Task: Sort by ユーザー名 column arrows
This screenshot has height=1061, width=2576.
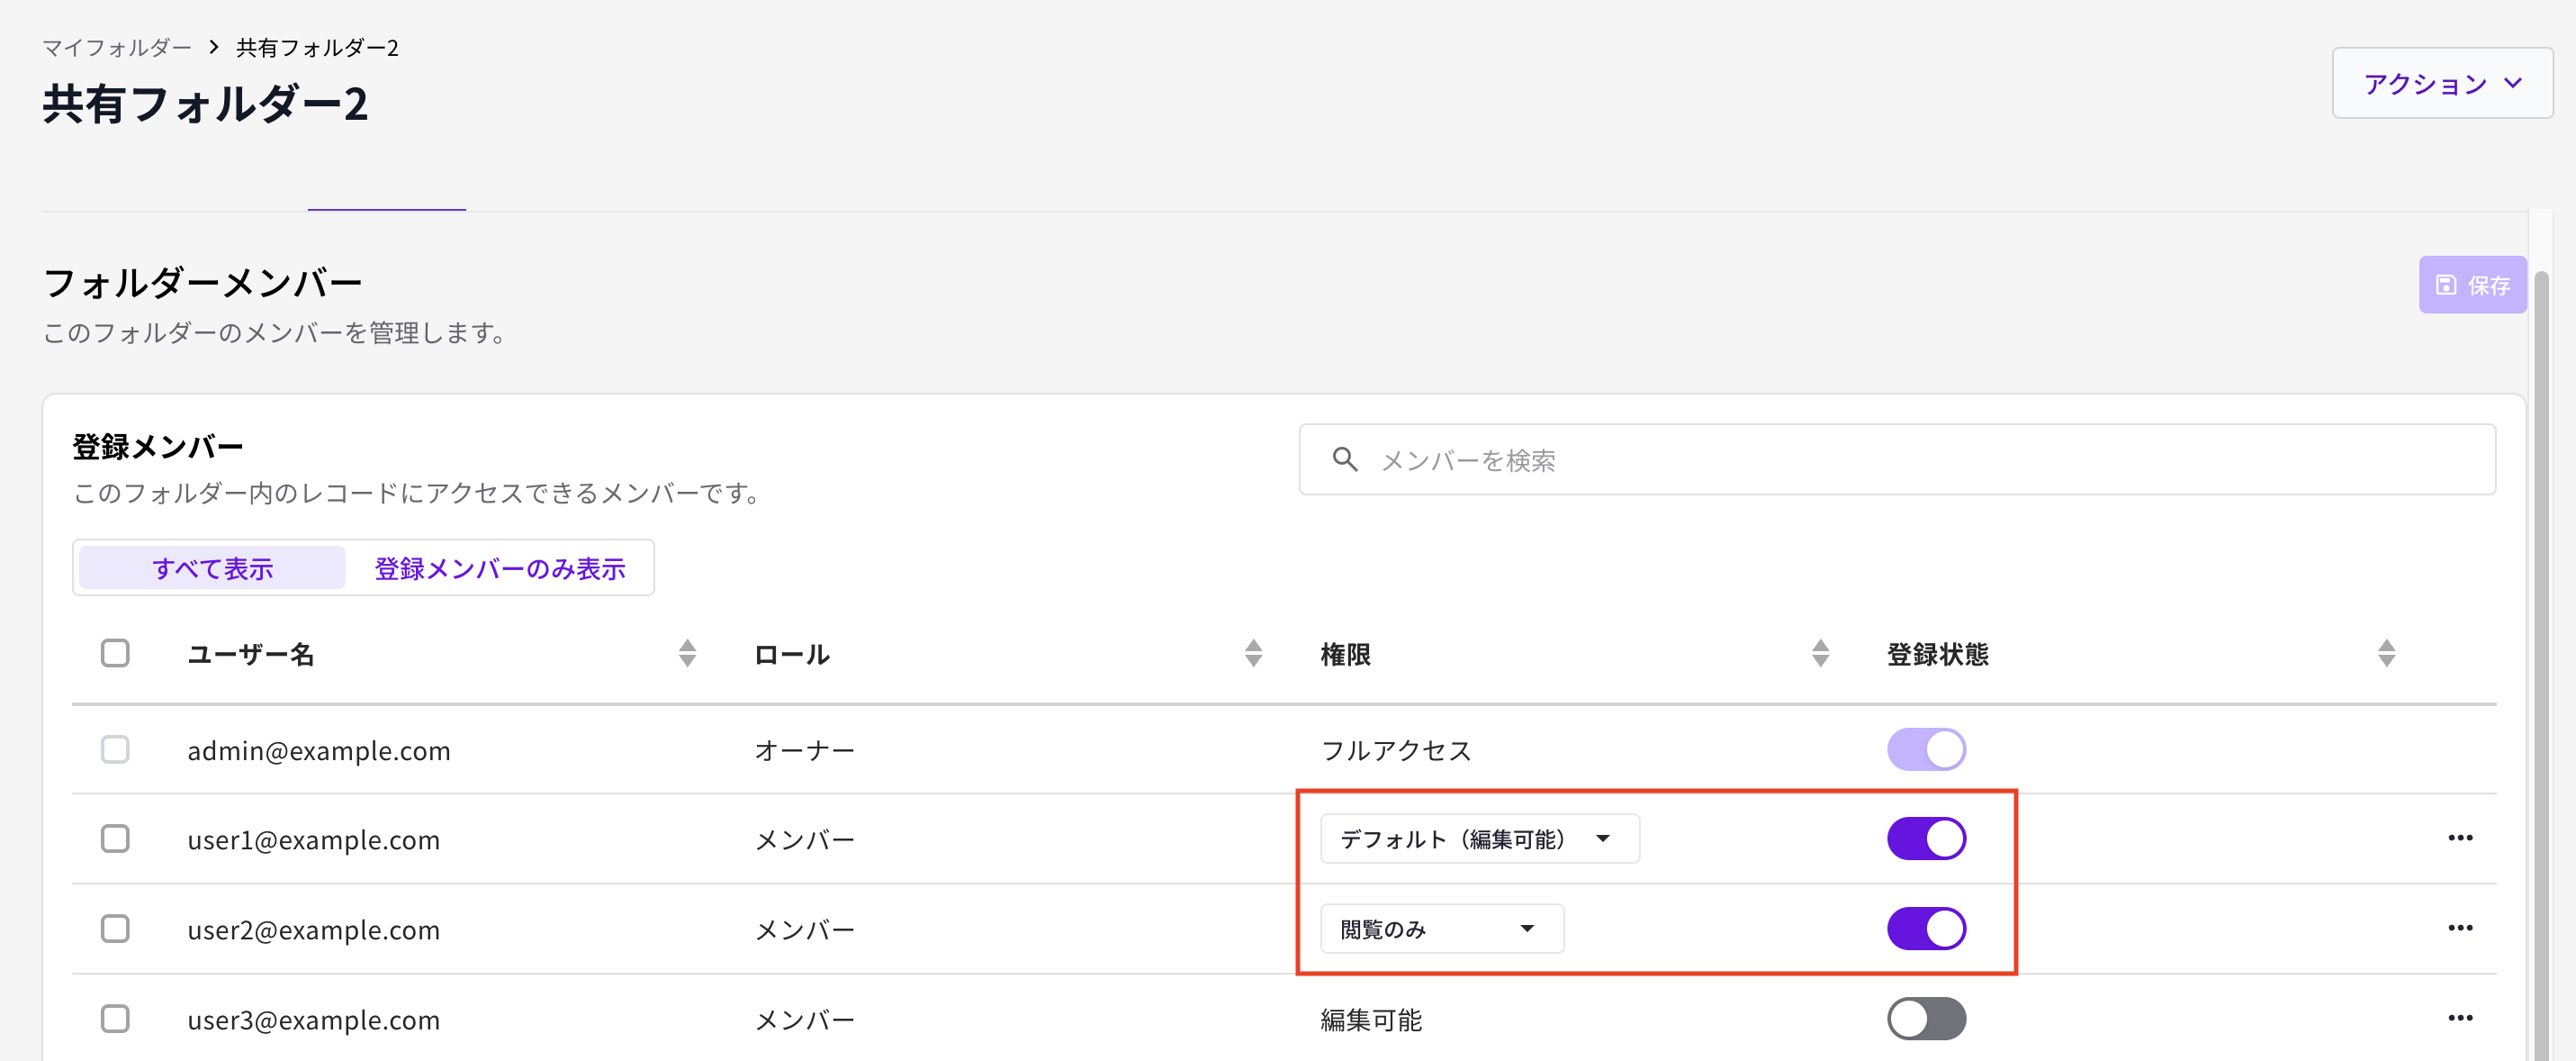Action: pos(687,654)
